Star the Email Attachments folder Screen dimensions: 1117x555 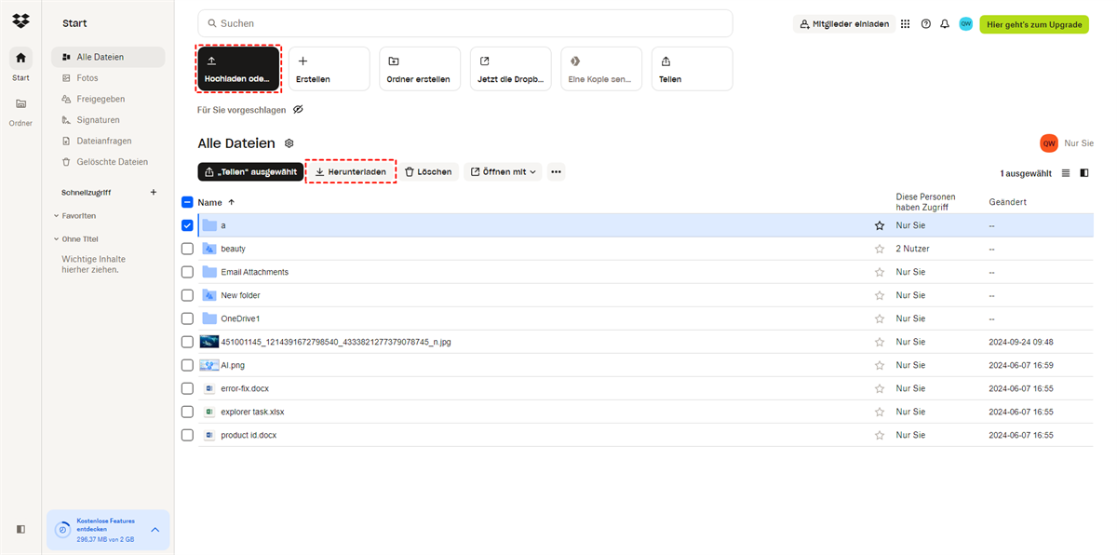pos(879,272)
